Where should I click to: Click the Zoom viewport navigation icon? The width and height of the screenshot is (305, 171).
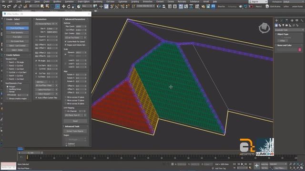[x=291, y=164]
